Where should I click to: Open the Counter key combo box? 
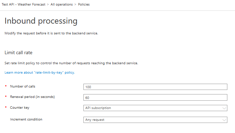pos(155,108)
